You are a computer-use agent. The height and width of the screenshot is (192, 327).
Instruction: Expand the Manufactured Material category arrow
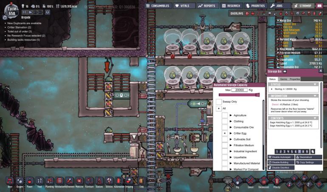[231, 163]
